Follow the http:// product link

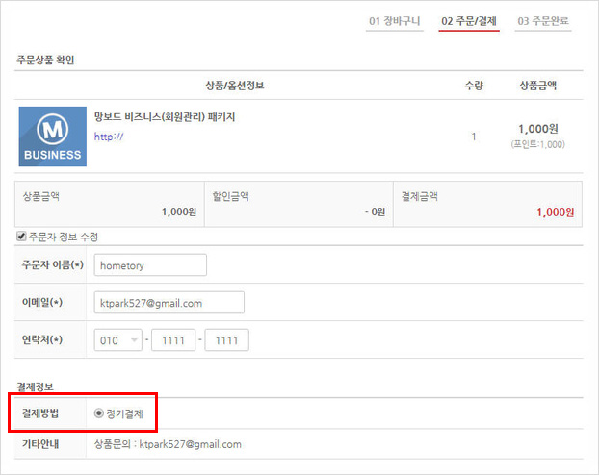(x=109, y=137)
